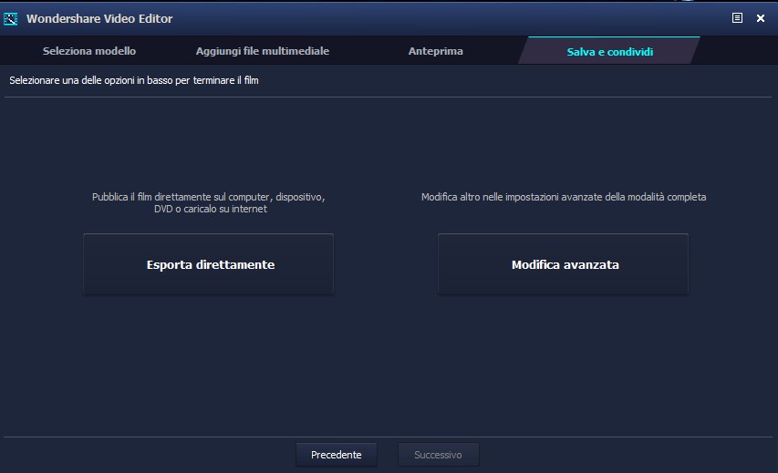Click the 'Pubblica il film direttamente' description text
The height and width of the screenshot is (473, 778).
[208, 203]
